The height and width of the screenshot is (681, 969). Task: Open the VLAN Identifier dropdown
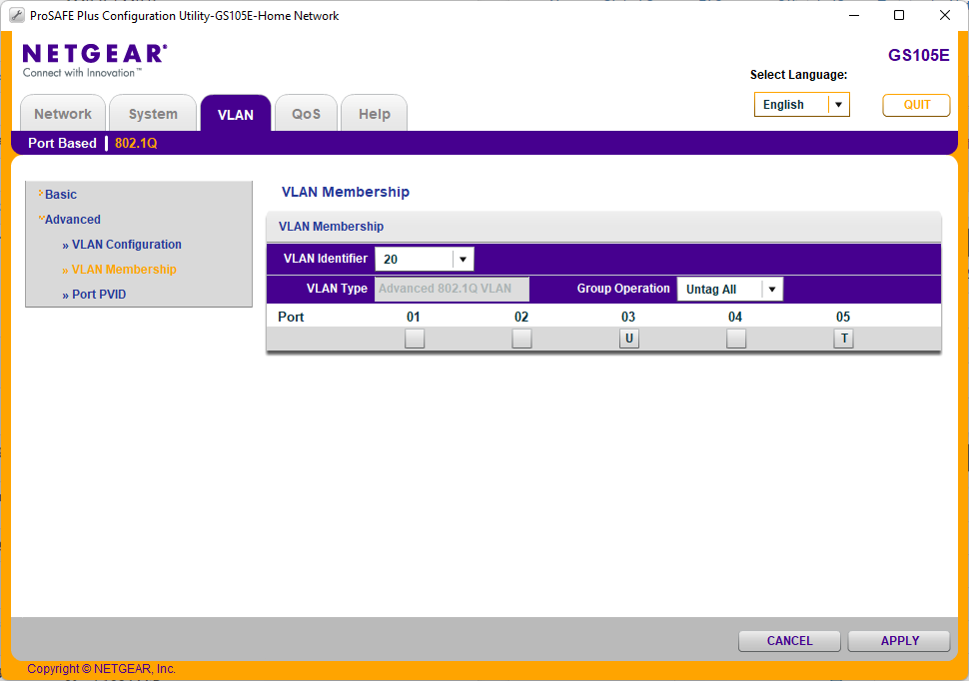click(425, 259)
